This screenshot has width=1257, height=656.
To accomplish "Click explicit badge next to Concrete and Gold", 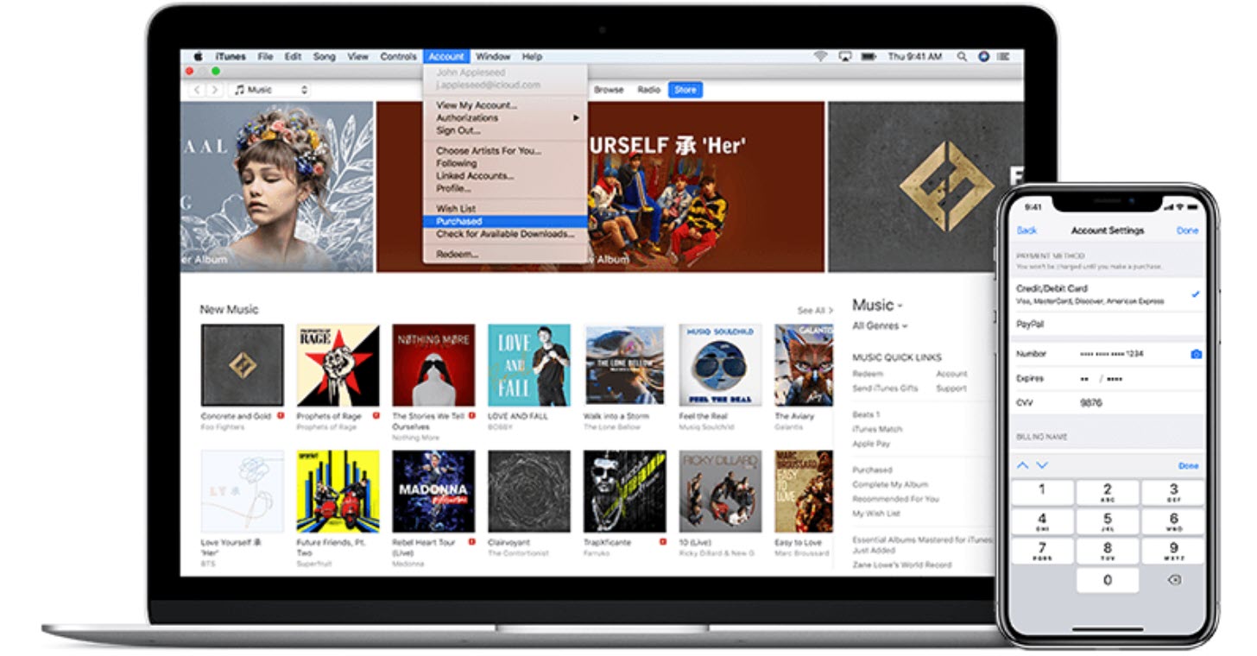I will point(281,416).
